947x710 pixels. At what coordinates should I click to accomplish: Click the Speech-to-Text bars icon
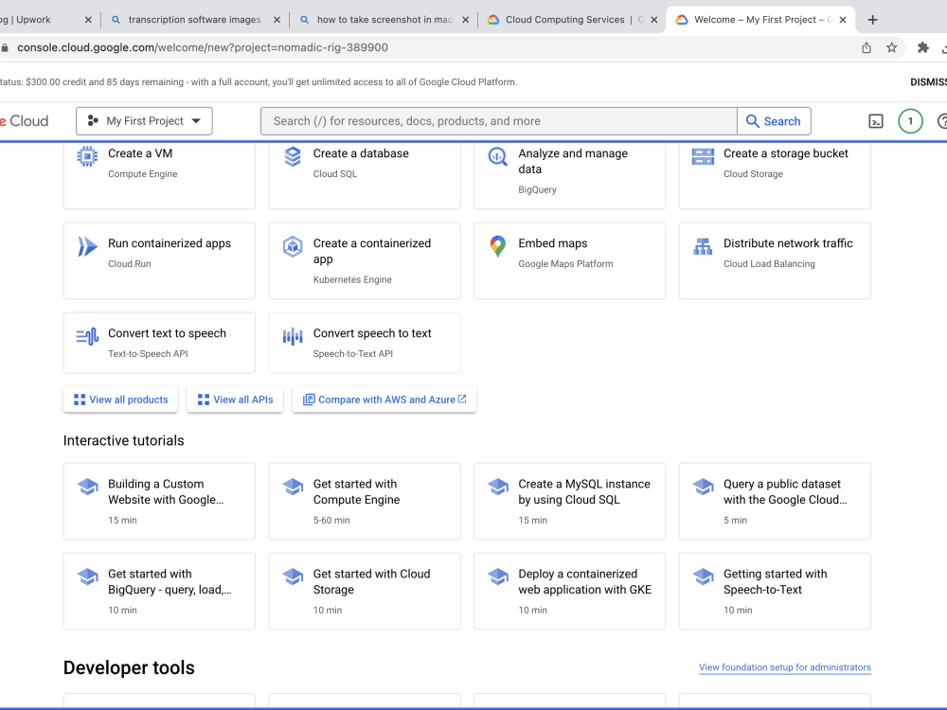[x=293, y=336]
